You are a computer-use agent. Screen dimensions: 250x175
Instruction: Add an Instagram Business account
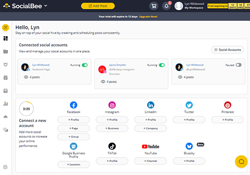tap(112, 128)
